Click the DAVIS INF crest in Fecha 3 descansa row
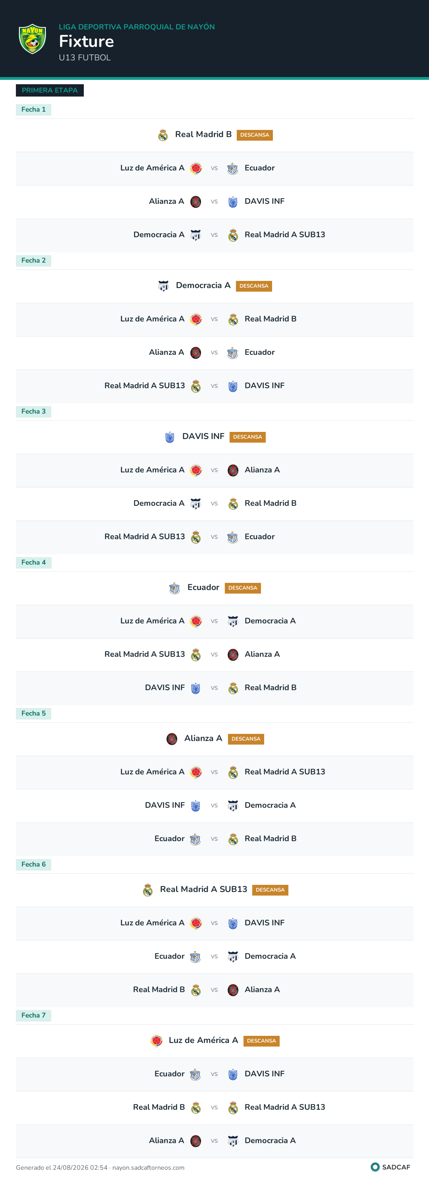Screen dimensions: 429x1188 point(170,437)
